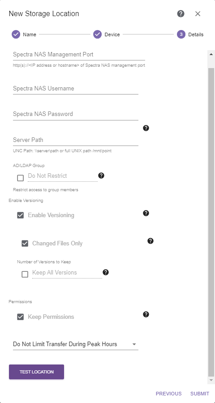Open help for Keep All Versions
The height and width of the screenshot is (403, 215).
tap(106, 272)
